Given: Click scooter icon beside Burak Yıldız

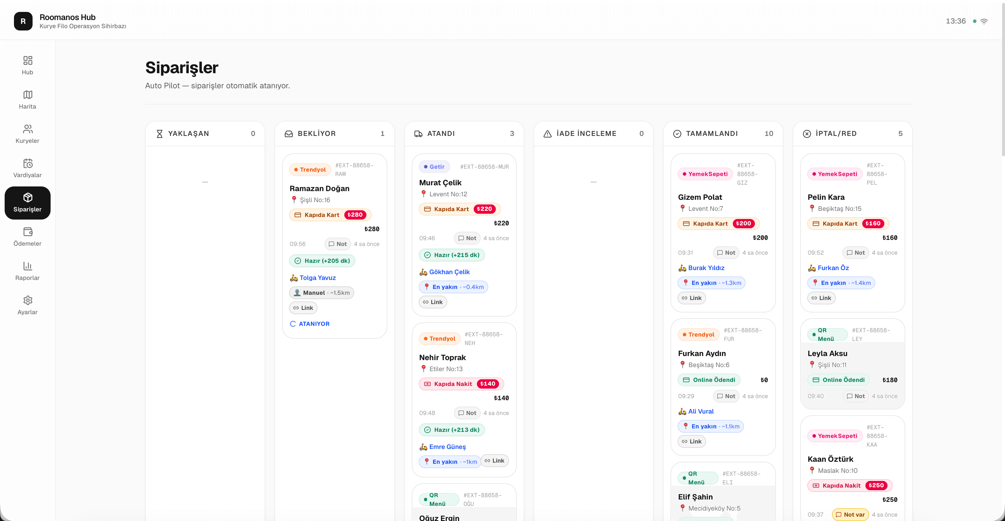Looking at the screenshot, I should click(682, 268).
